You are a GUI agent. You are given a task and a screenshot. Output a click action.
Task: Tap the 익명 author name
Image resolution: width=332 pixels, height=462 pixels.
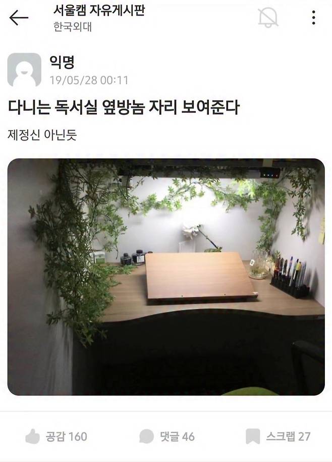click(x=62, y=62)
